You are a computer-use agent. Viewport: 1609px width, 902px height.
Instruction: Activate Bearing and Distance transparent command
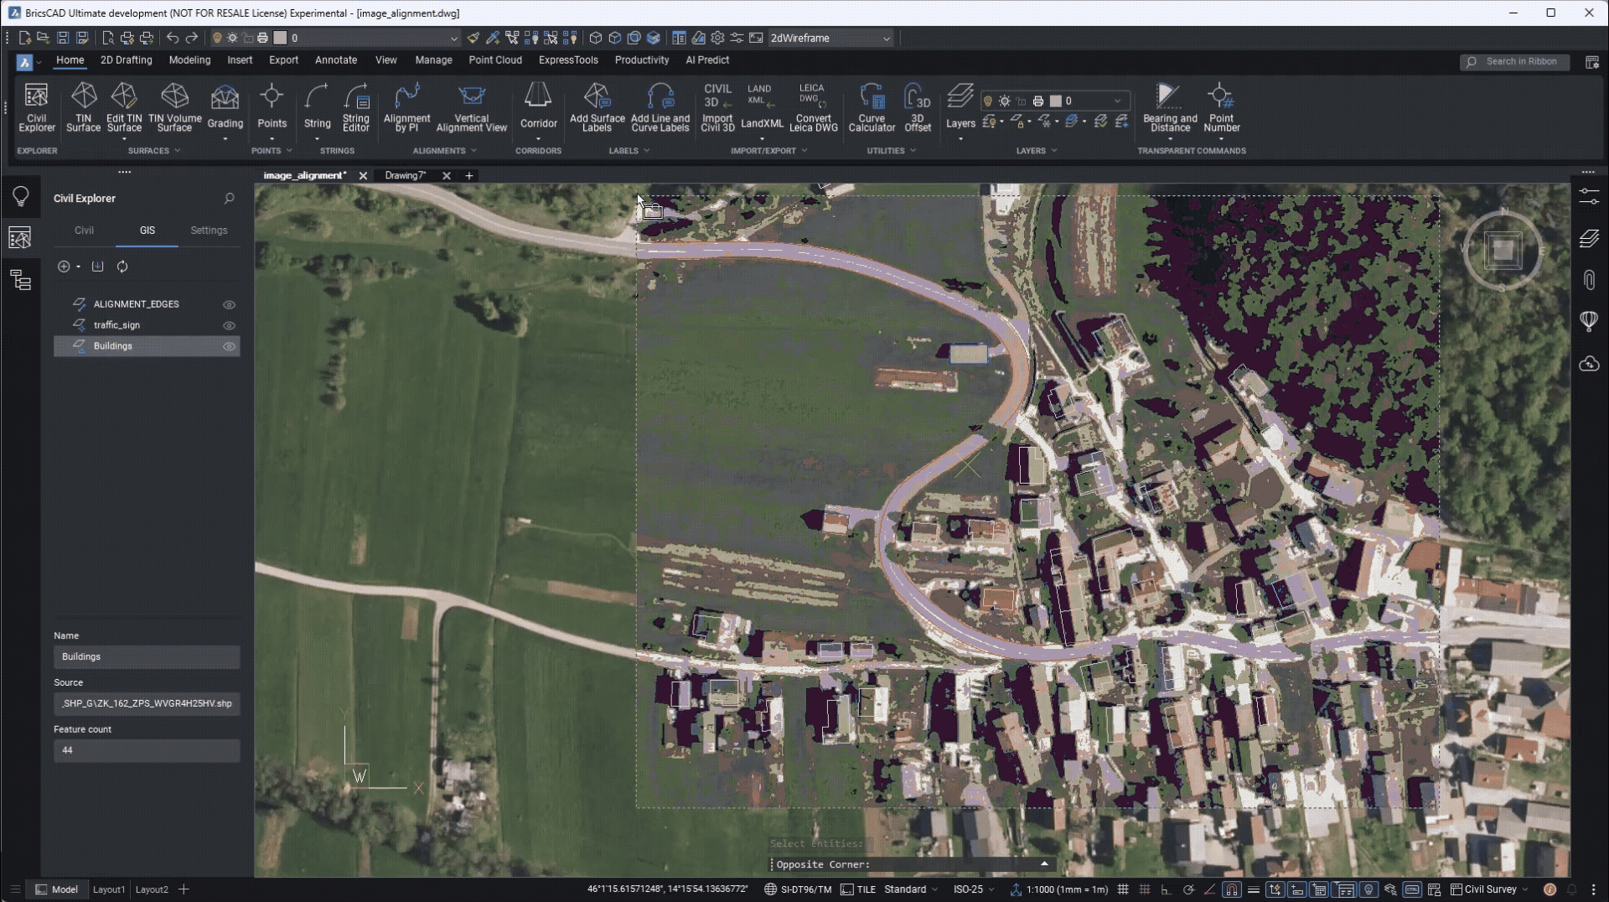click(x=1168, y=107)
